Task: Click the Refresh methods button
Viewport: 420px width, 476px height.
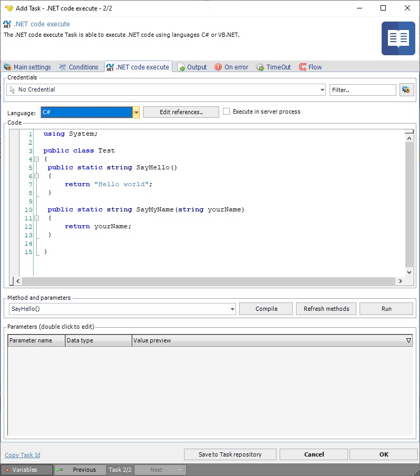Action: pos(326,309)
